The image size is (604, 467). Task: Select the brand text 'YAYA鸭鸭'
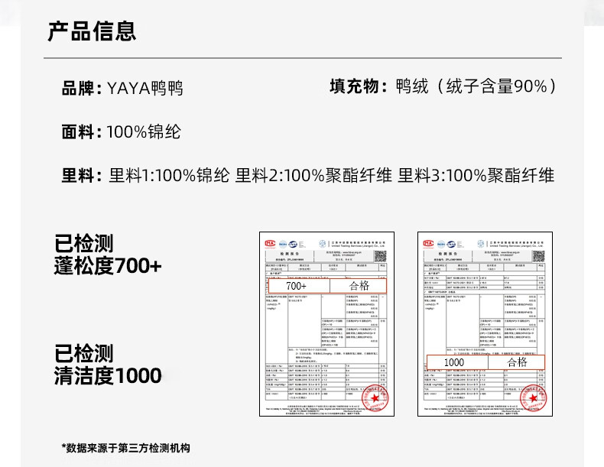coord(145,88)
